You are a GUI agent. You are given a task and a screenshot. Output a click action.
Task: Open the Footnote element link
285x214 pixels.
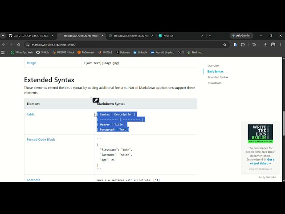pyautogui.click(x=33, y=180)
